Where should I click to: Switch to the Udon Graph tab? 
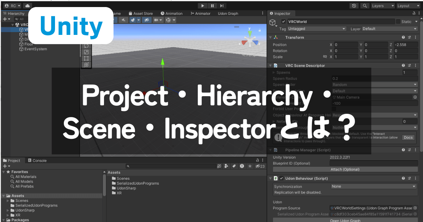228,13
